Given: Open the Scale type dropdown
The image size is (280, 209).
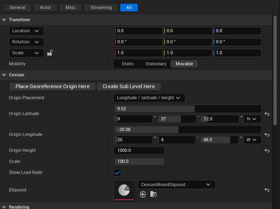Looking at the screenshot, I should pyautogui.click(x=26, y=53).
